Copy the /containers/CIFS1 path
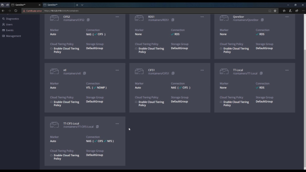 coord(173,73)
